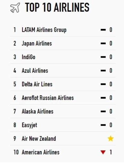
Task: Click the gold star next to Air New Zealand
Action: coord(110,138)
